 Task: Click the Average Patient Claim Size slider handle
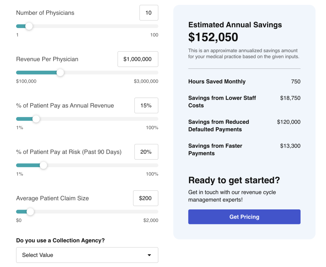(30, 212)
